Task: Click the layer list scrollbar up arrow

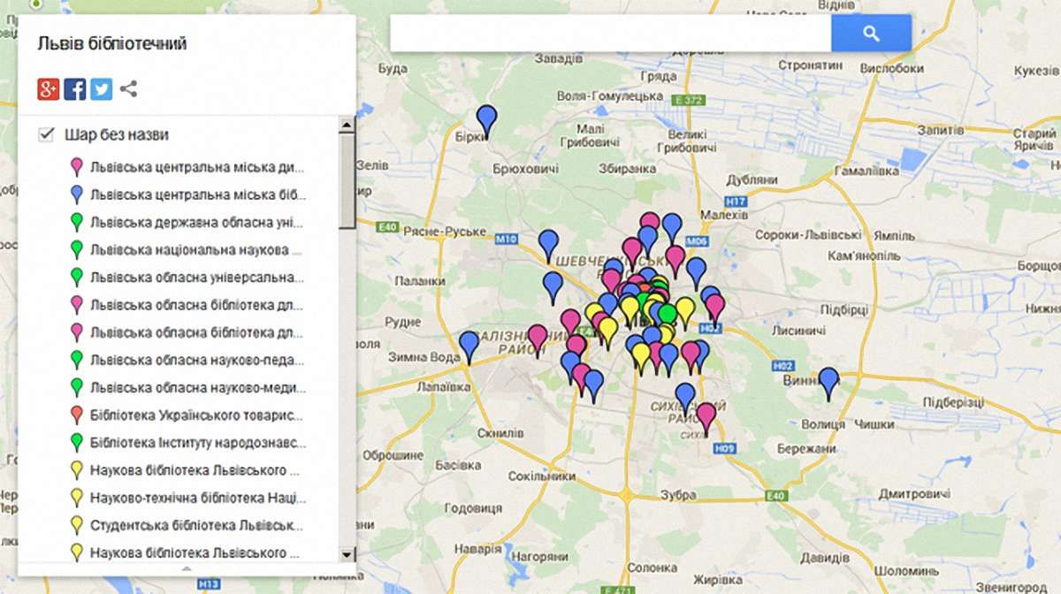Action: tap(347, 126)
